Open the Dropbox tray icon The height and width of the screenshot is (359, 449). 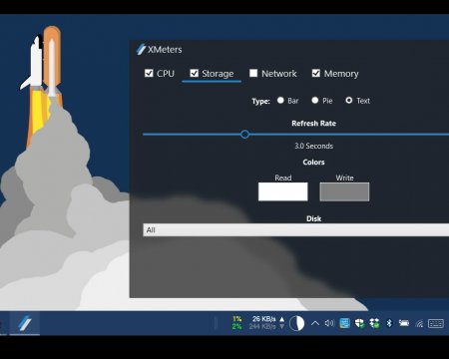point(374,323)
